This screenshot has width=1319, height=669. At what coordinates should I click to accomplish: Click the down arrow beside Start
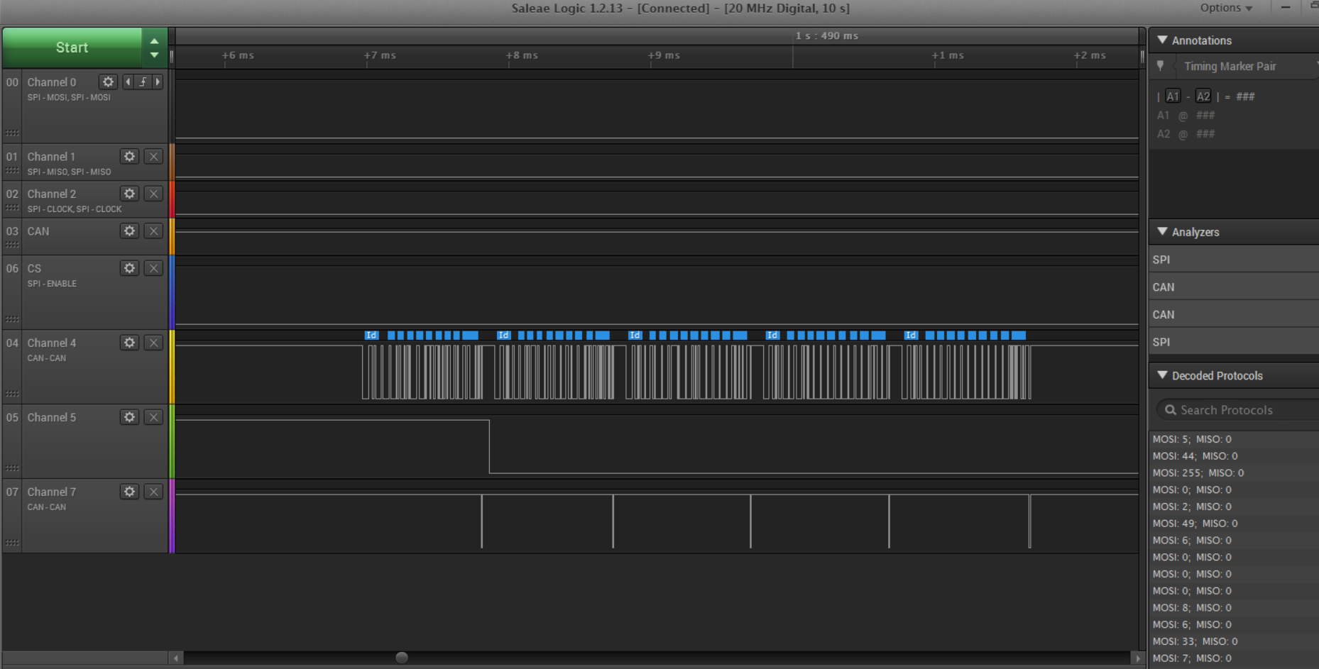154,55
